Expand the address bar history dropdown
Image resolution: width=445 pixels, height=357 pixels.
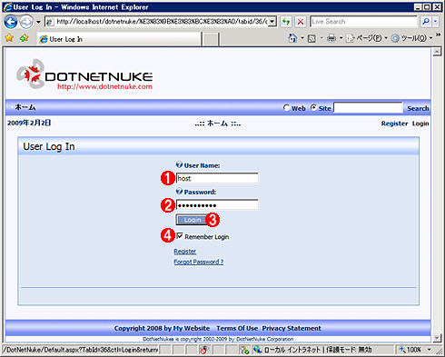(272, 22)
